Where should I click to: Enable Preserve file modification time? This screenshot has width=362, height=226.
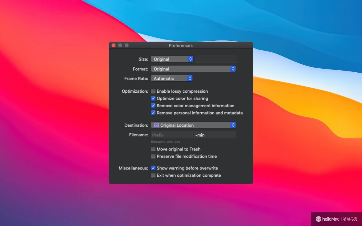[153, 156]
